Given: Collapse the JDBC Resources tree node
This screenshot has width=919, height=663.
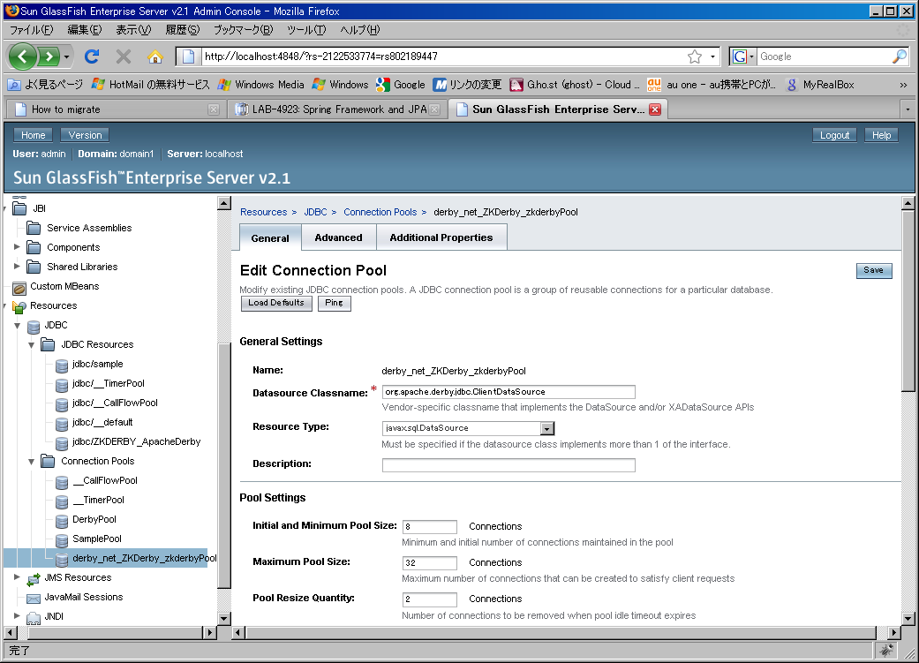Looking at the screenshot, I should (31, 344).
